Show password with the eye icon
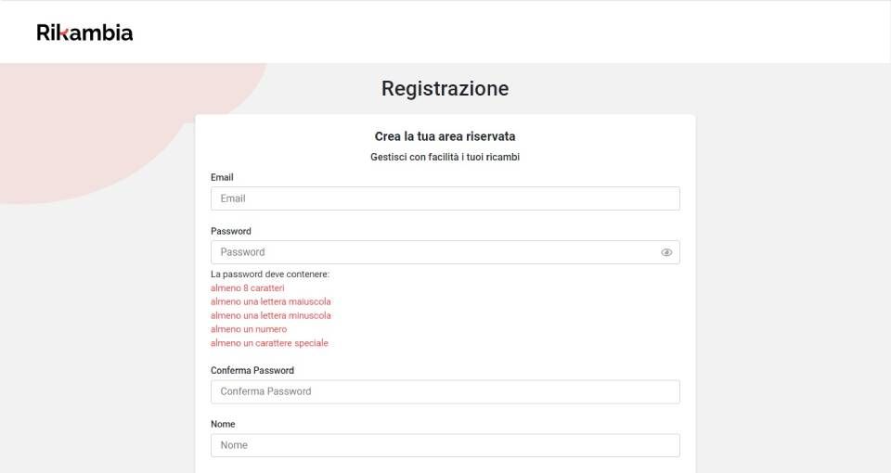The width and height of the screenshot is (891, 473). click(x=666, y=252)
